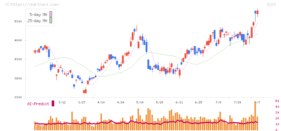Click the last red candlestick at chart top
Image resolution: width=281 pixels, height=131 pixels.
[258, 12]
